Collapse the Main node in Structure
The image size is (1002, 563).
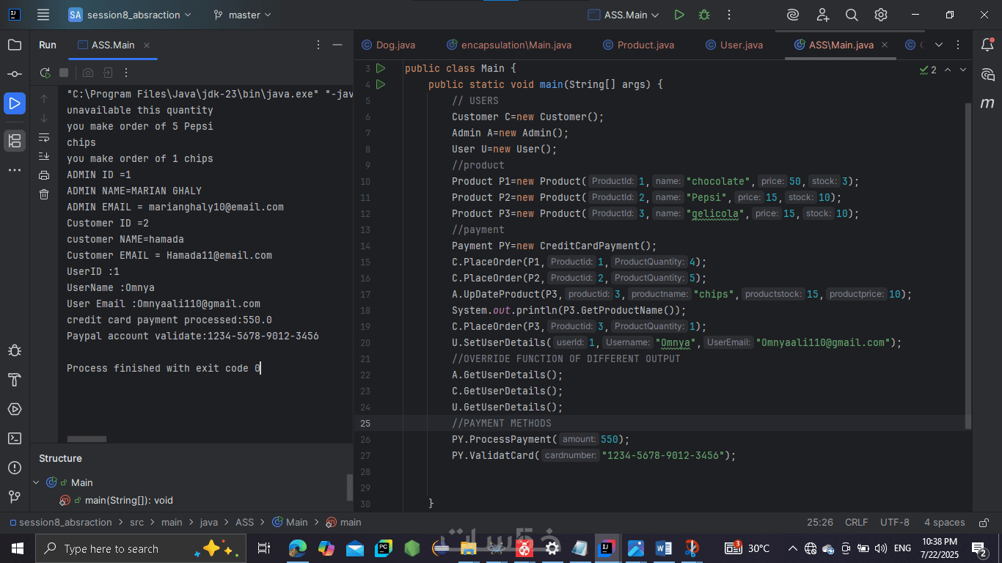click(x=37, y=482)
